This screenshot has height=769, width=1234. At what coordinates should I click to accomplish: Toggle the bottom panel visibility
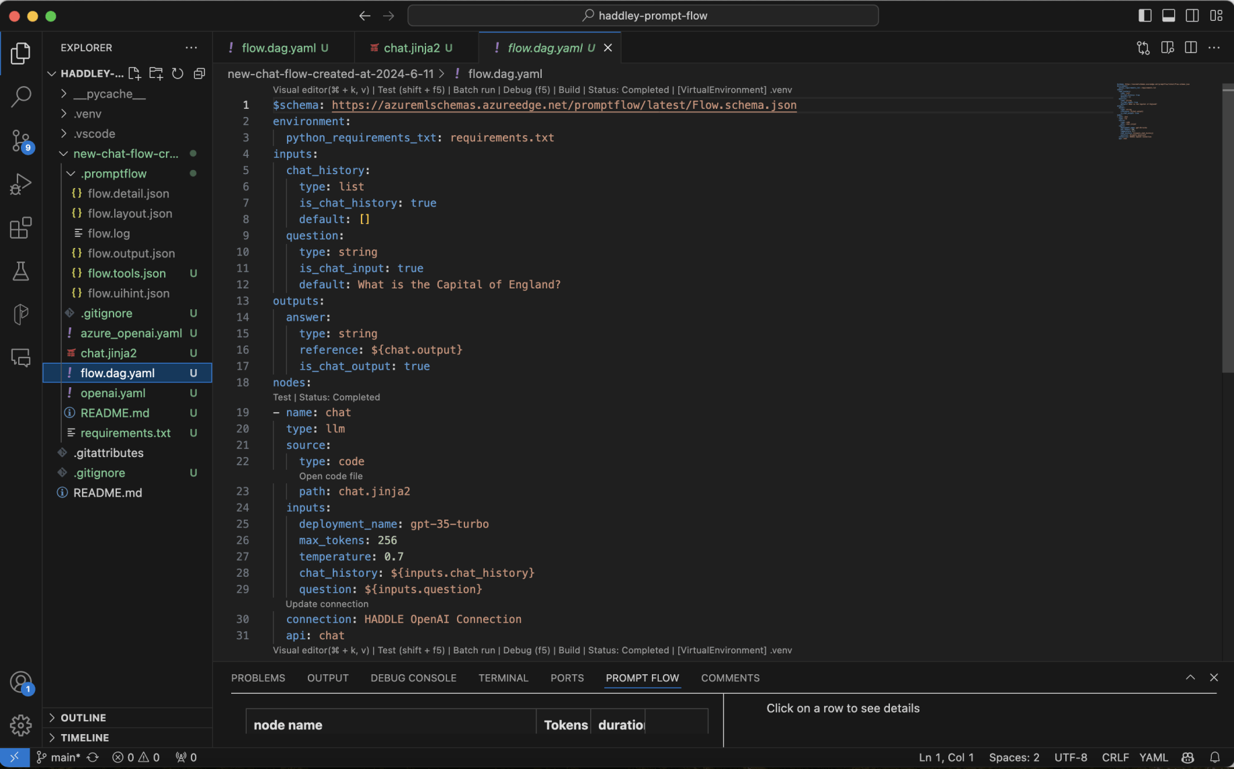click(x=1169, y=15)
